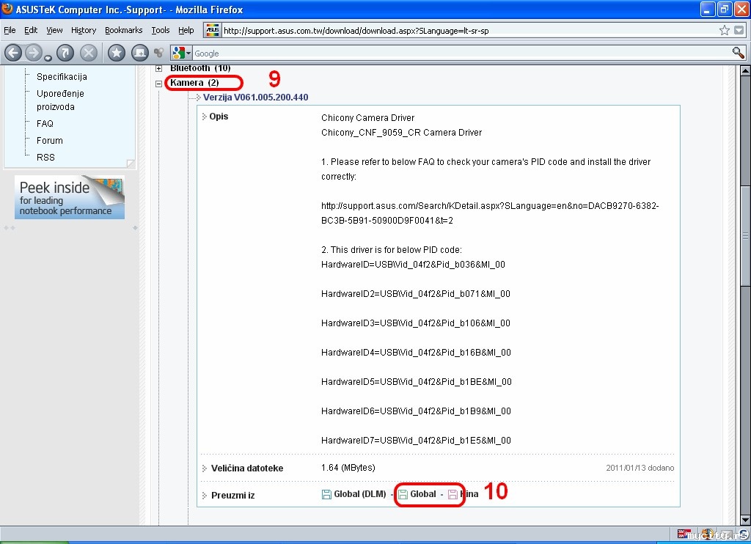
Task: Click the Peek inside notebook performance banner
Action: (70, 197)
